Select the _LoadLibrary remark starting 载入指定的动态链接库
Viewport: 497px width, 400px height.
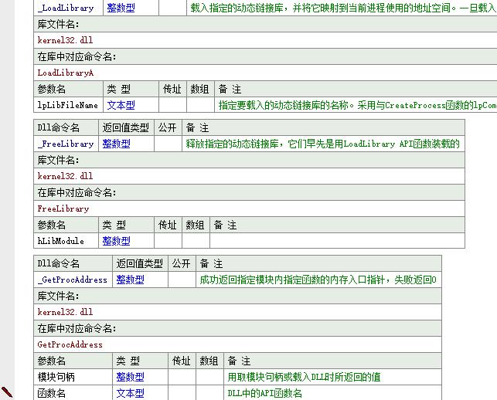[343, 8]
